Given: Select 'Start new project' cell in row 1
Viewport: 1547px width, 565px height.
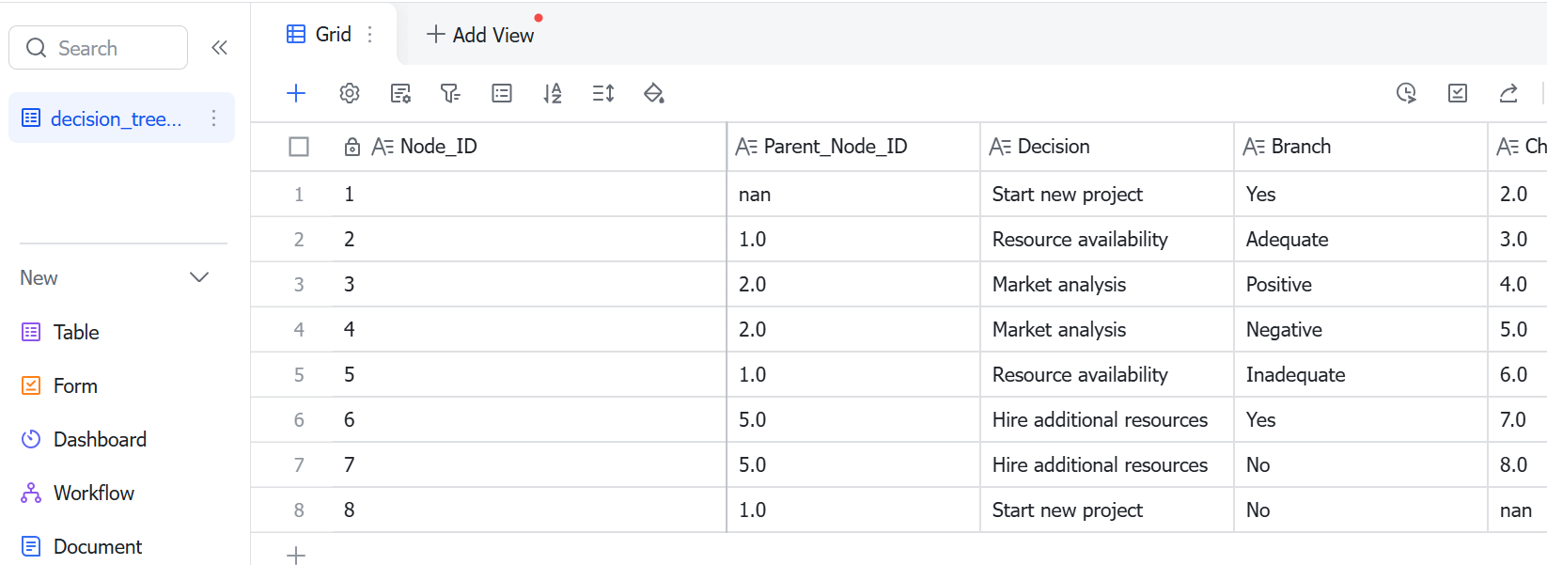Looking at the screenshot, I should click(x=1107, y=194).
